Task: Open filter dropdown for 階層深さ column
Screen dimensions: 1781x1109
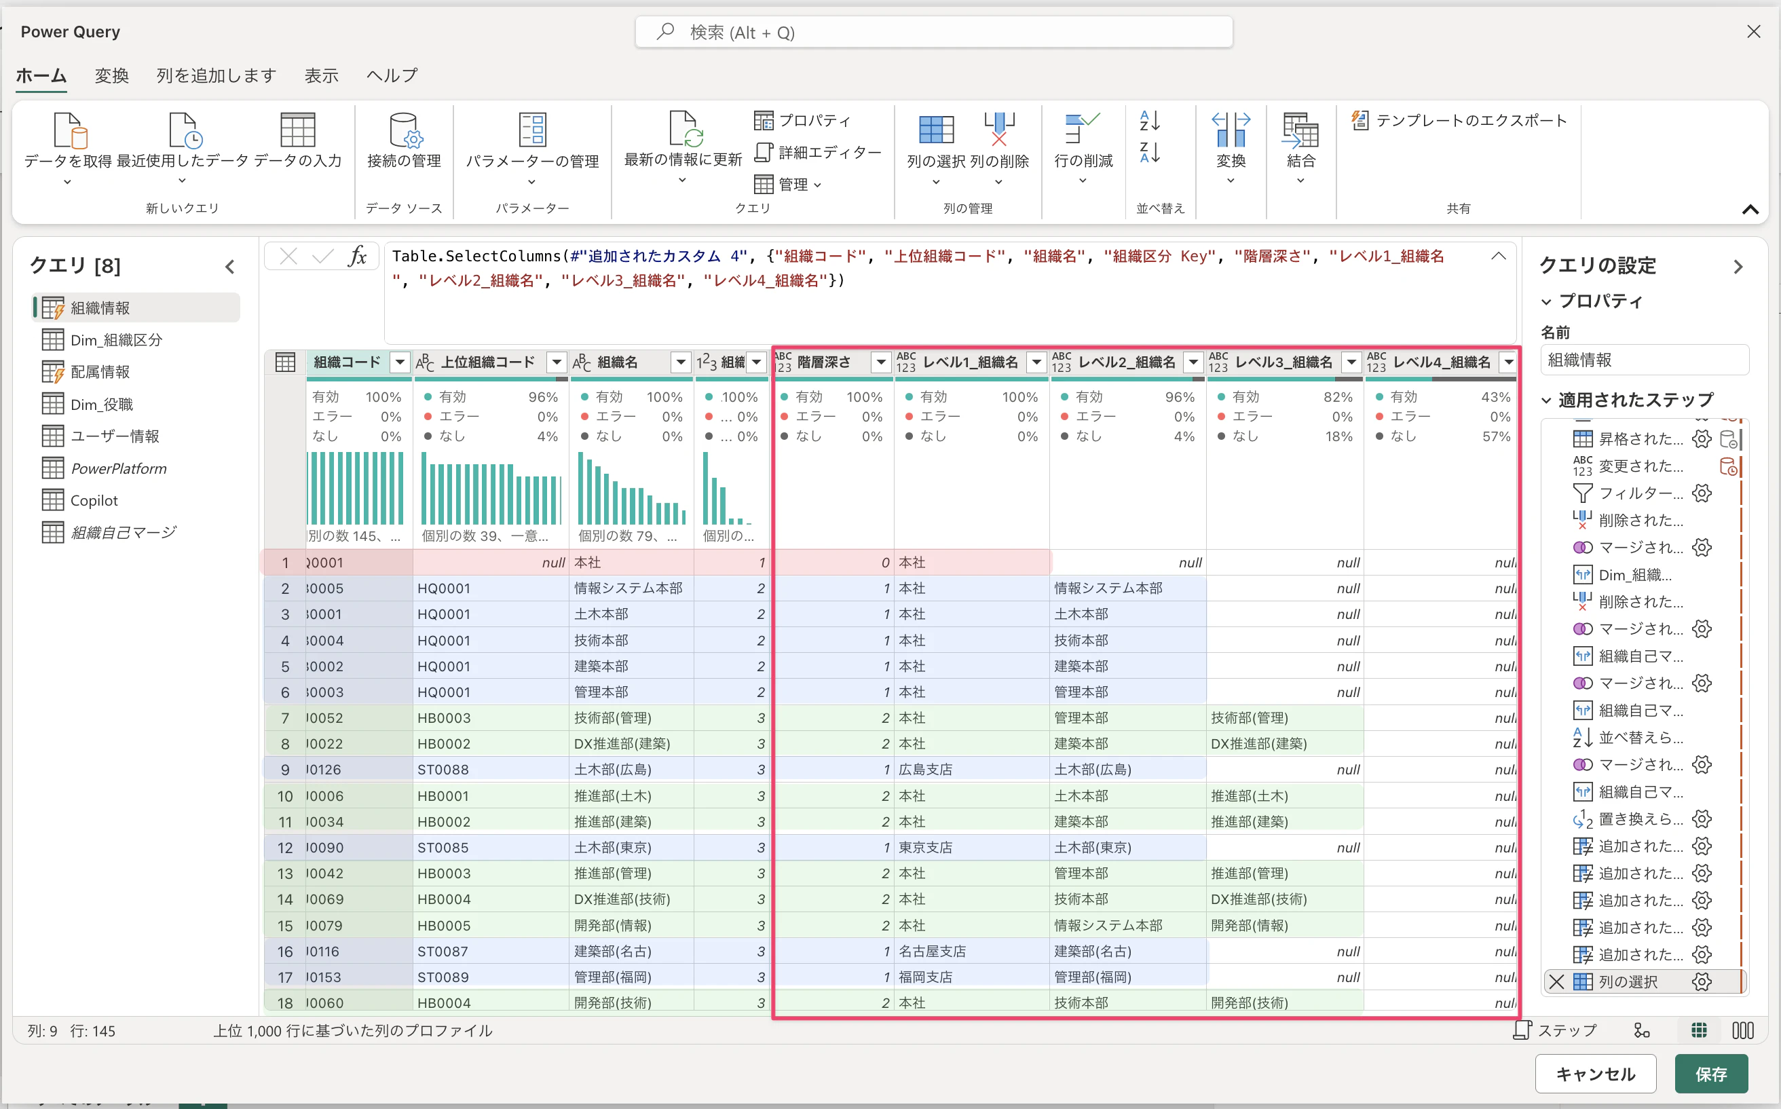Action: (x=880, y=362)
